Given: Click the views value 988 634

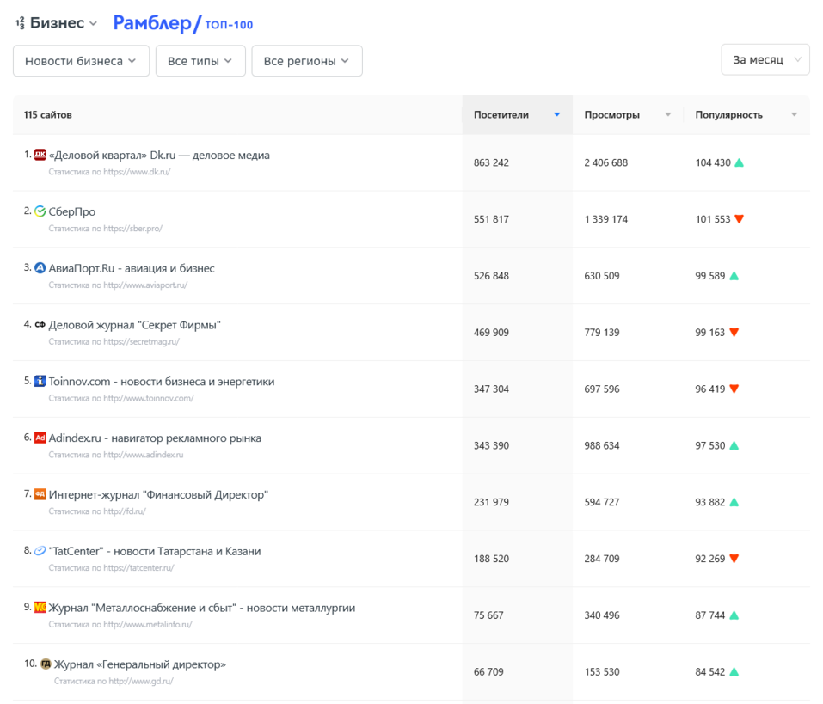Looking at the screenshot, I should [x=602, y=445].
